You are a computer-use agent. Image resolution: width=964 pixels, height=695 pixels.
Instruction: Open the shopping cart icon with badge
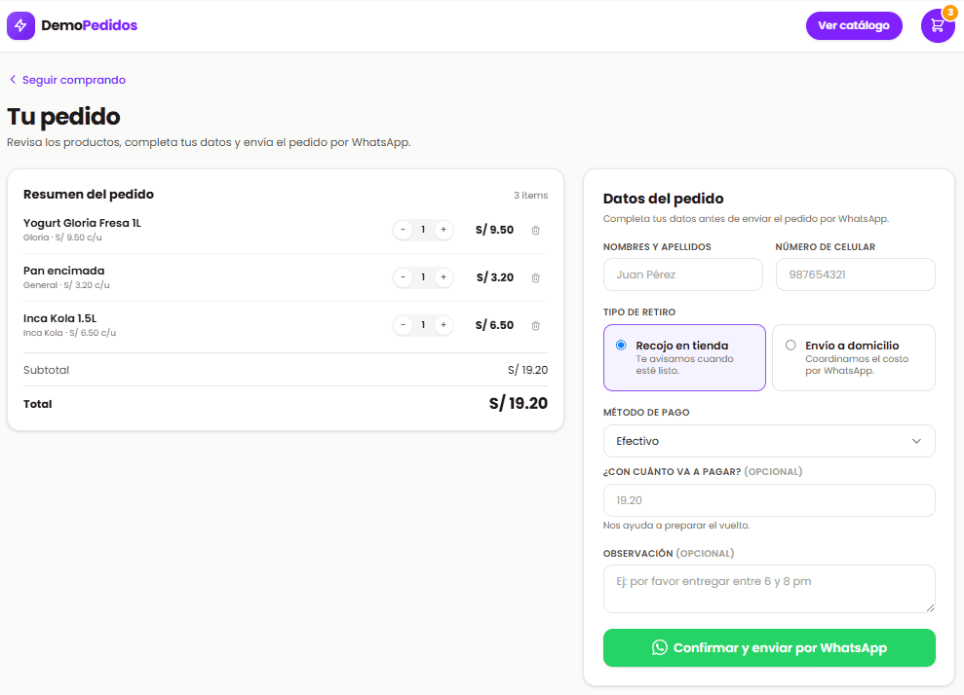point(938,25)
